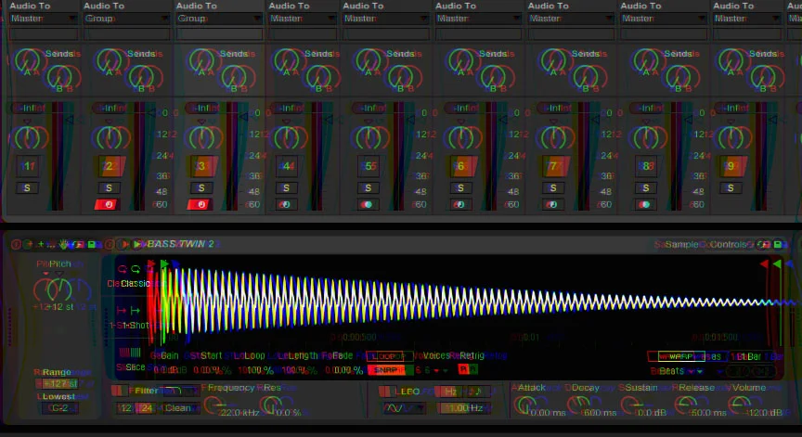Click the Attack knob
The height and width of the screenshot is (437, 802).
(524, 405)
